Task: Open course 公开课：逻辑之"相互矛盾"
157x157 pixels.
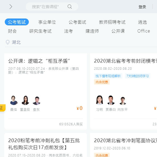Action: (39, 61)
